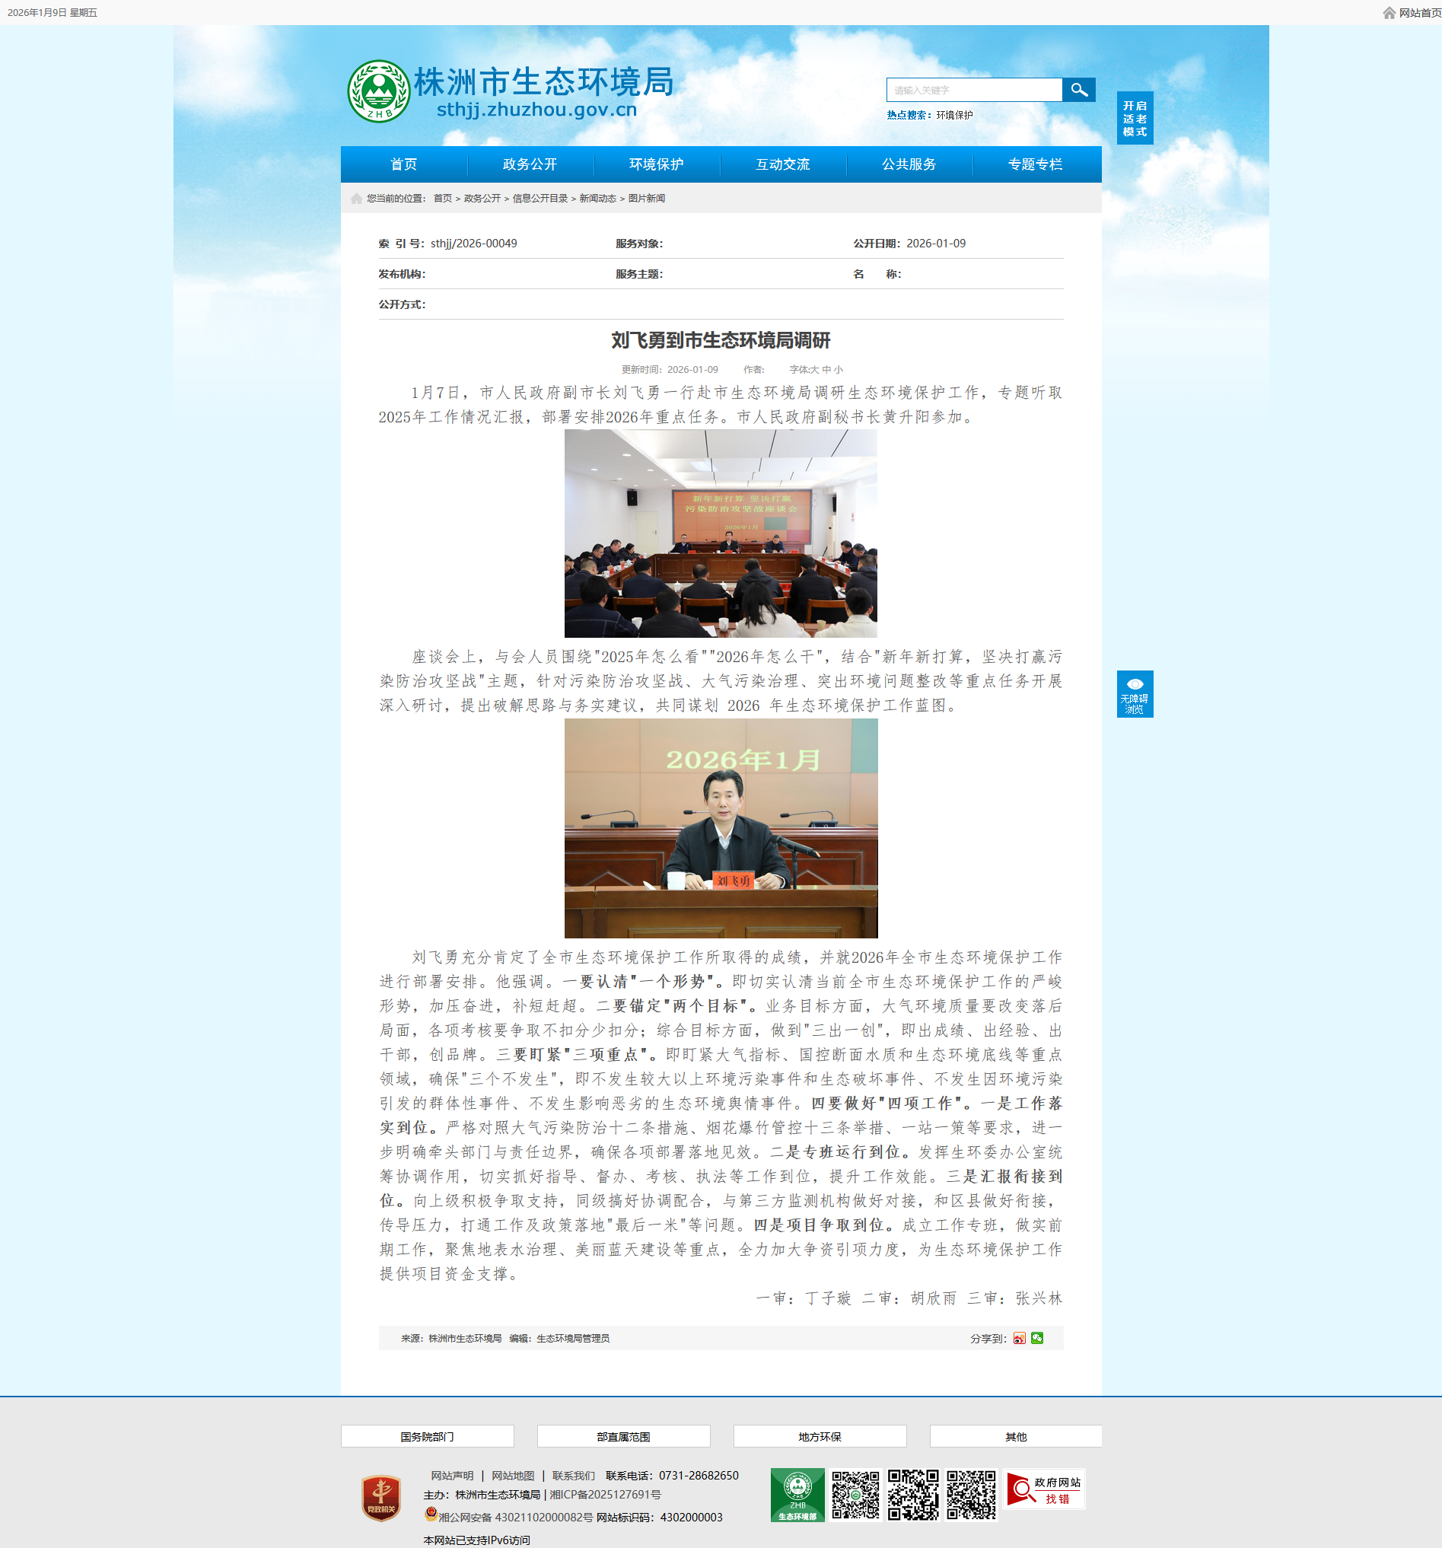This screenshot has height=1548, width=1442.
Task: Open the 政府网站找错 error report icon
Action: point(1043,1489)
